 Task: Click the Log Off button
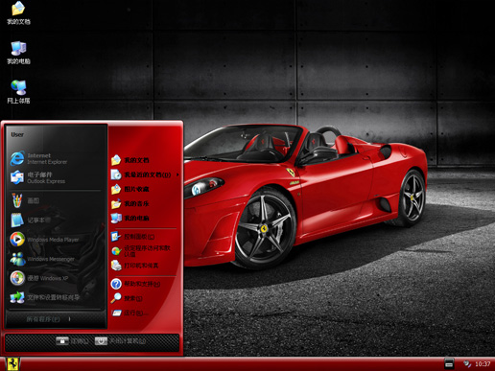pyautogui.click(x=72, y=341)
